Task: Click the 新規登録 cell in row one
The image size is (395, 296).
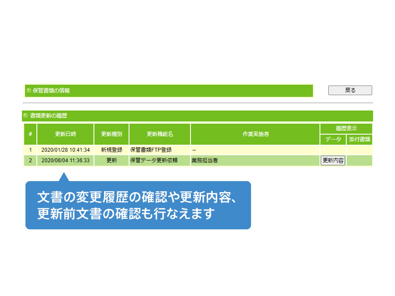Action: [111, 150]
